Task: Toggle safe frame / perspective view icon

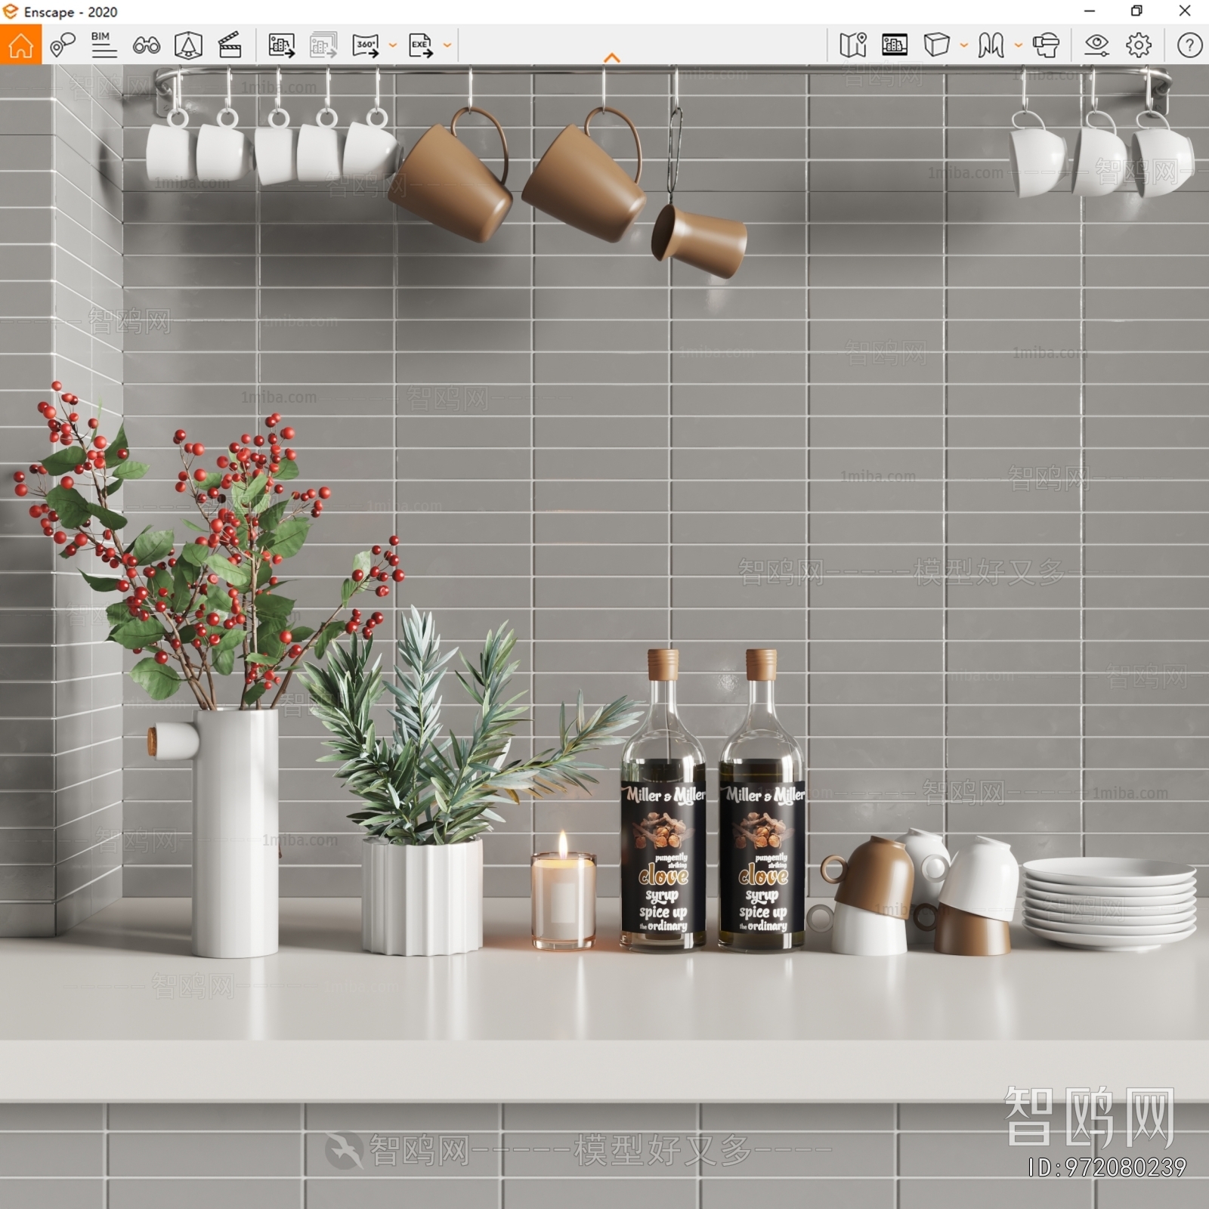Action: (188, 45)
